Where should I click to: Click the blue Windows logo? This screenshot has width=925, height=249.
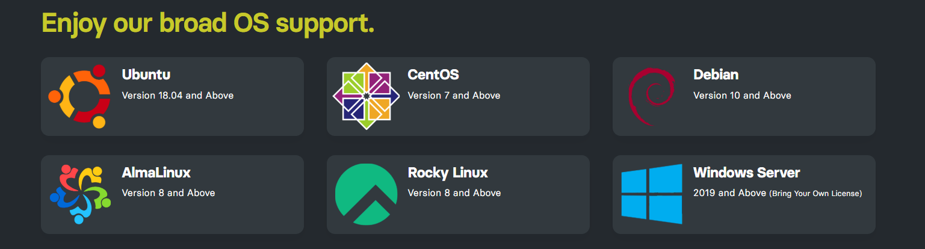[x=652, y=194]
